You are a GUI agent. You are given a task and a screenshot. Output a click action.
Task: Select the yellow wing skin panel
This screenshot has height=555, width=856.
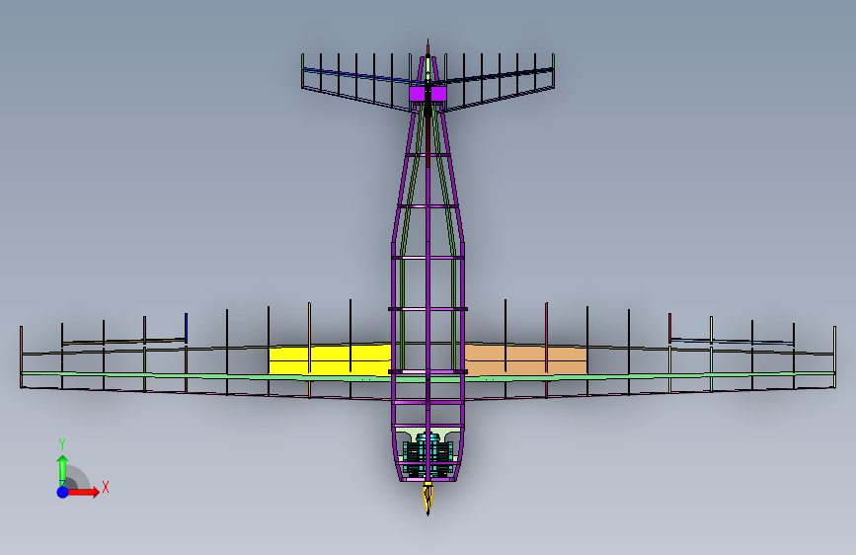coord(331,359)
